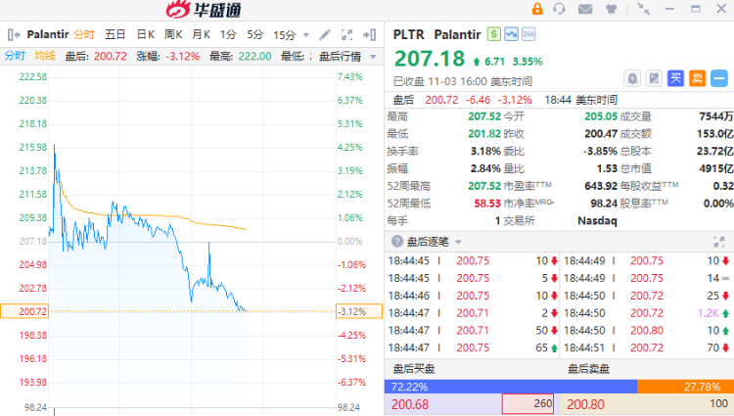Click the 72.22% blue buy ratio bar
This screenshot has width=734, height=416.
(x=511, y=387)
